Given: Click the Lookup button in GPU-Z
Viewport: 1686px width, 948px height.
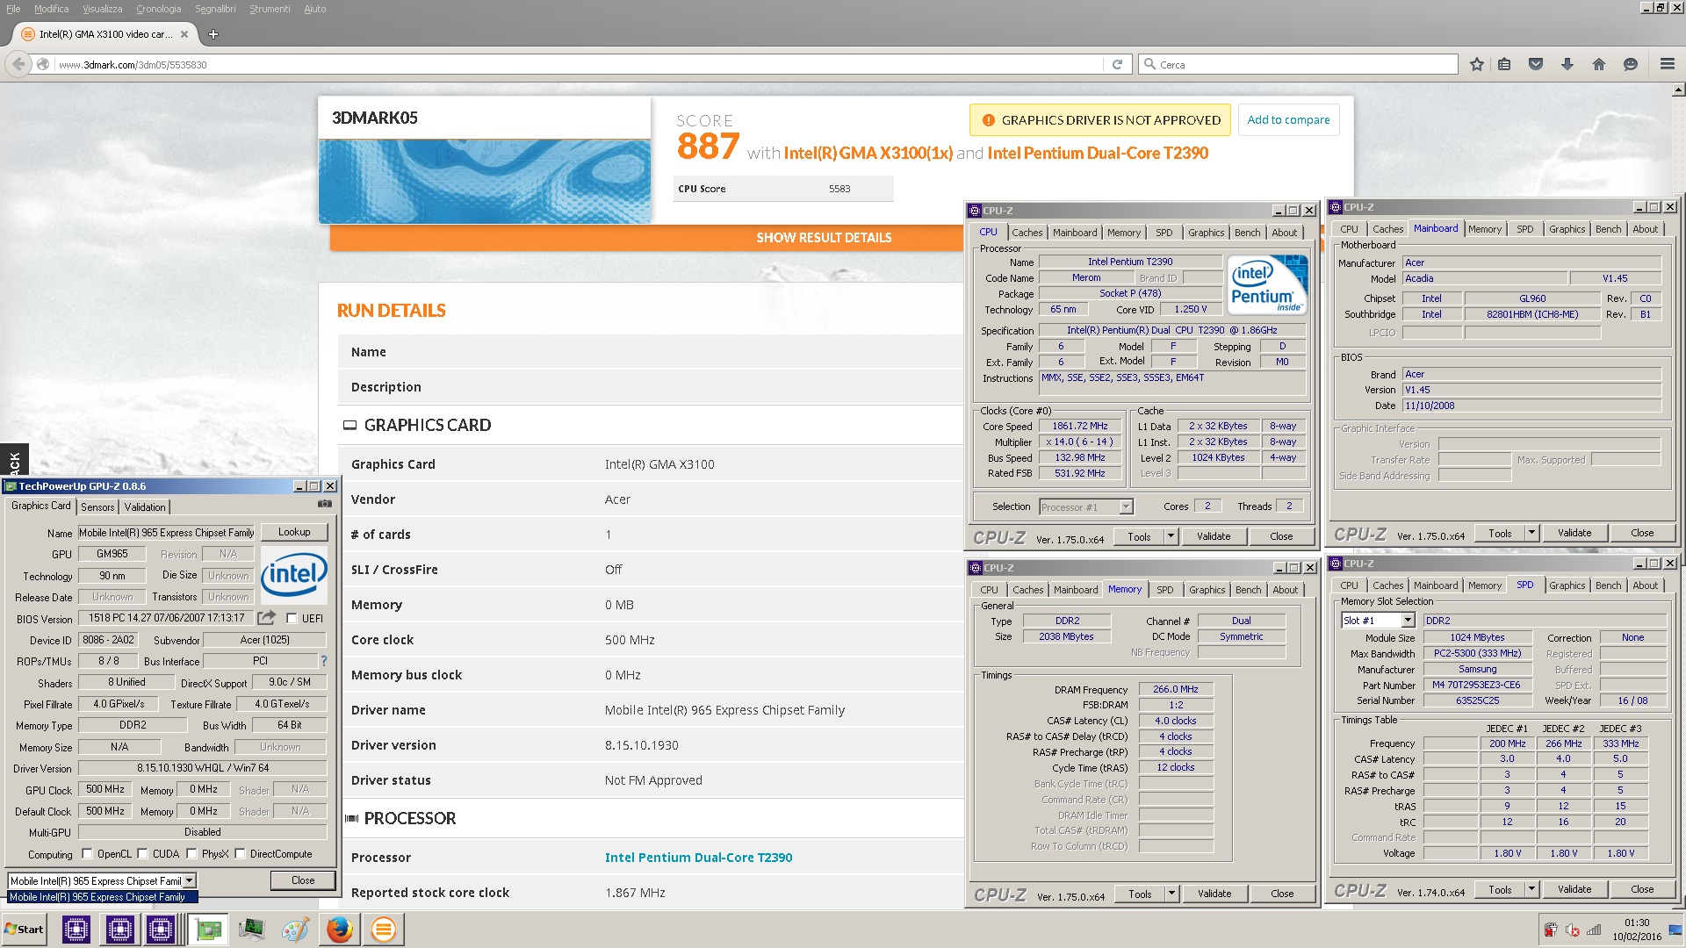Looking at the screenshot, I should coord(294,532).
